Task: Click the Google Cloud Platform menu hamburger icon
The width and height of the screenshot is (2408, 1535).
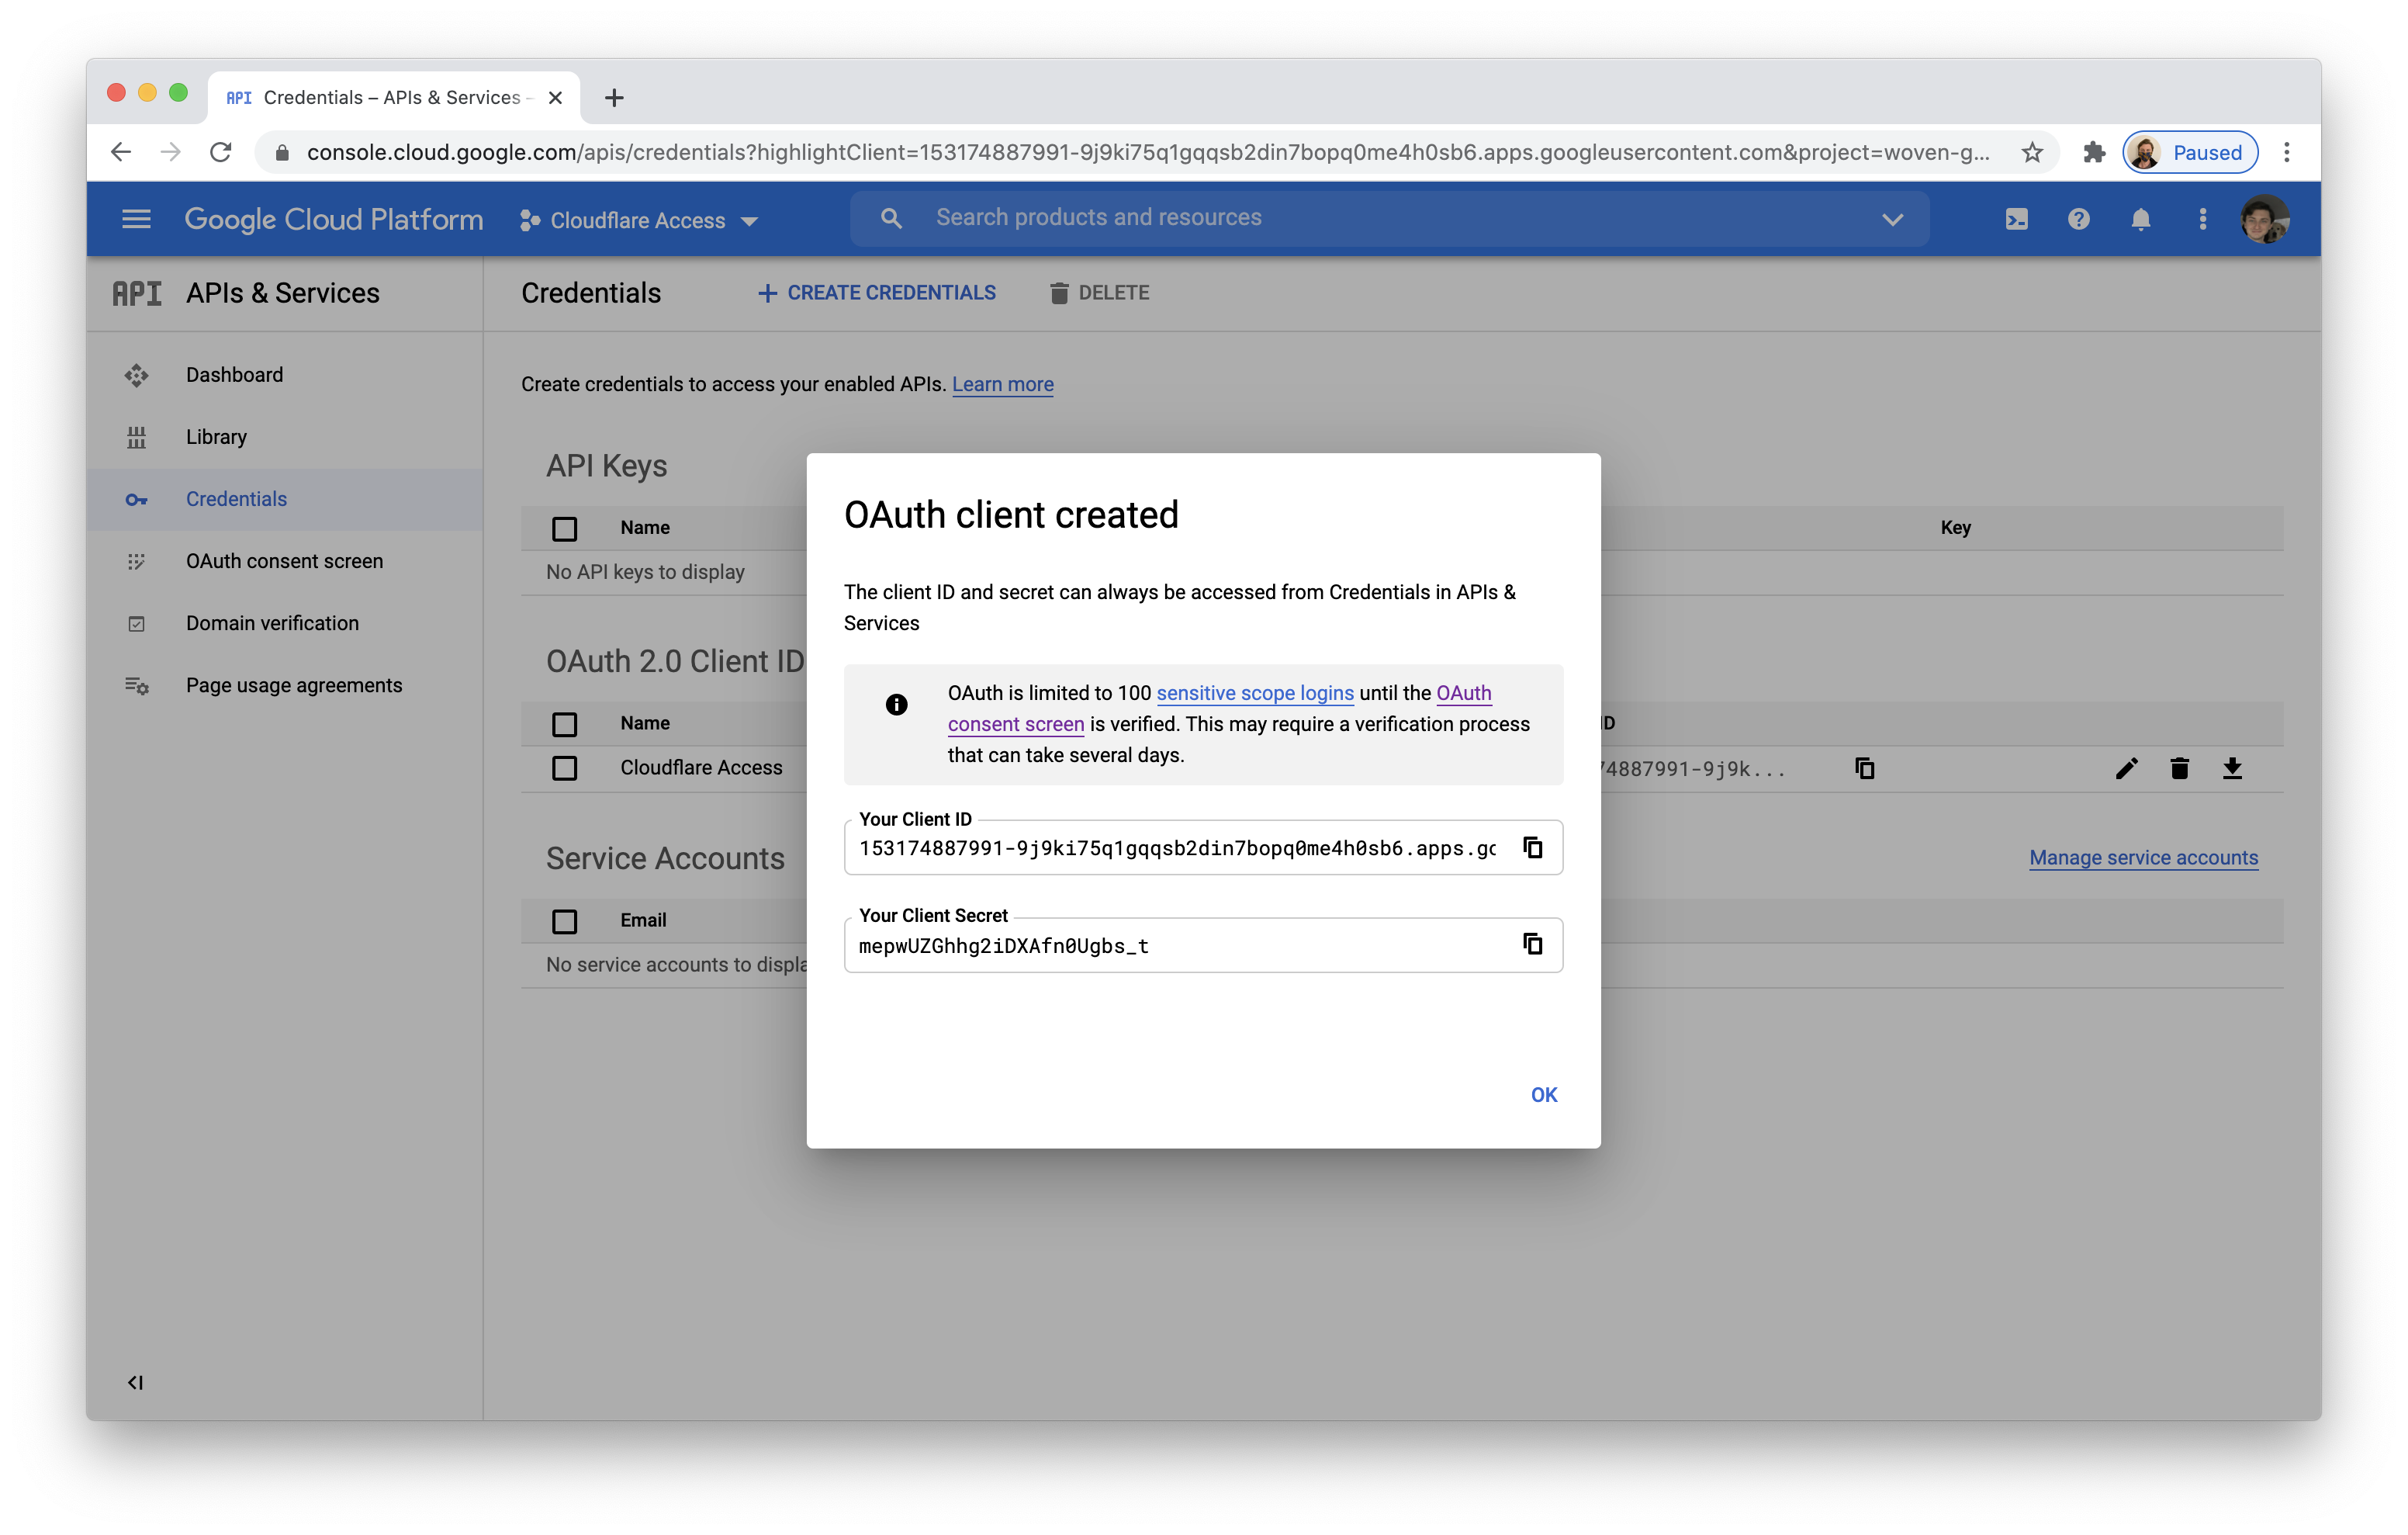Action: tap(137, 218)
